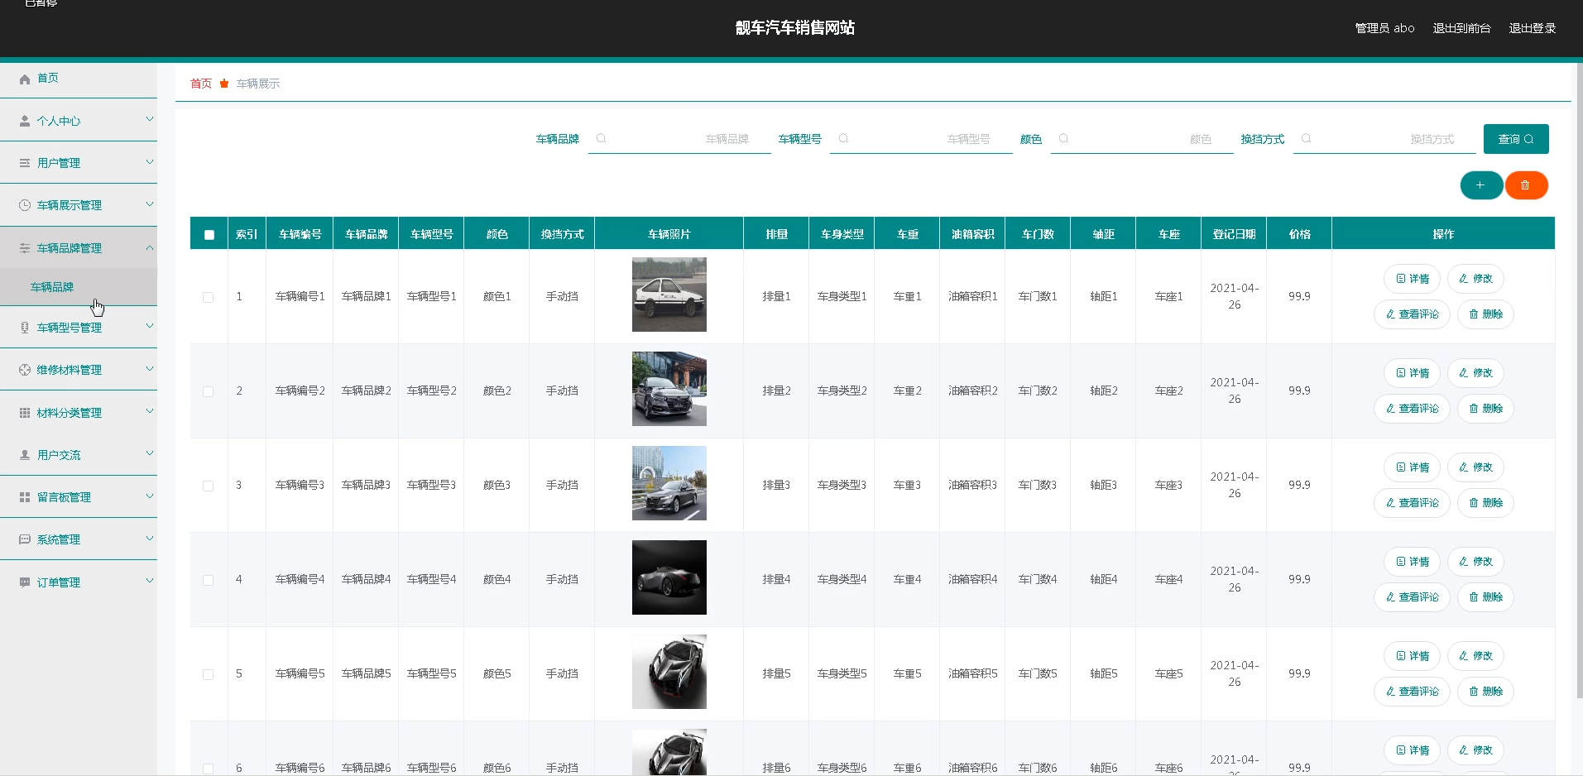
Task: Click the person icon for 个人中心
Action: coord(25,121)
